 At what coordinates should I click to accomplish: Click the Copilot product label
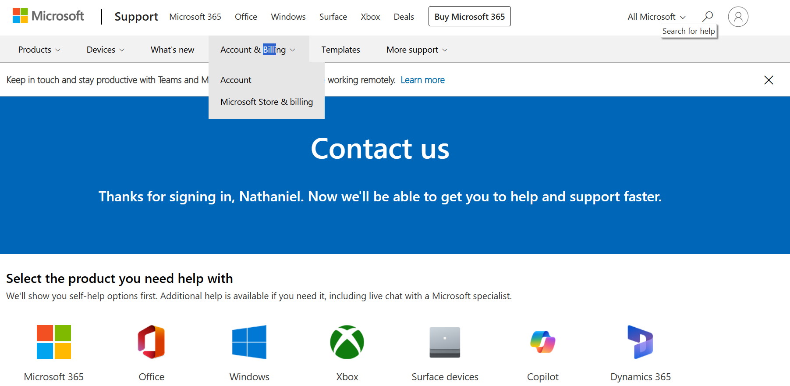tap(543, 377)
